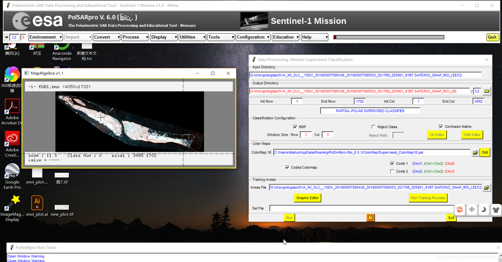Click the PolSARpro progress bar

(389, 37)
